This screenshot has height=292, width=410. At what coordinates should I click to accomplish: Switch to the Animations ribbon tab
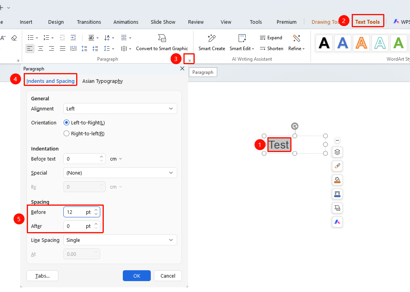[x=126, y=22]
